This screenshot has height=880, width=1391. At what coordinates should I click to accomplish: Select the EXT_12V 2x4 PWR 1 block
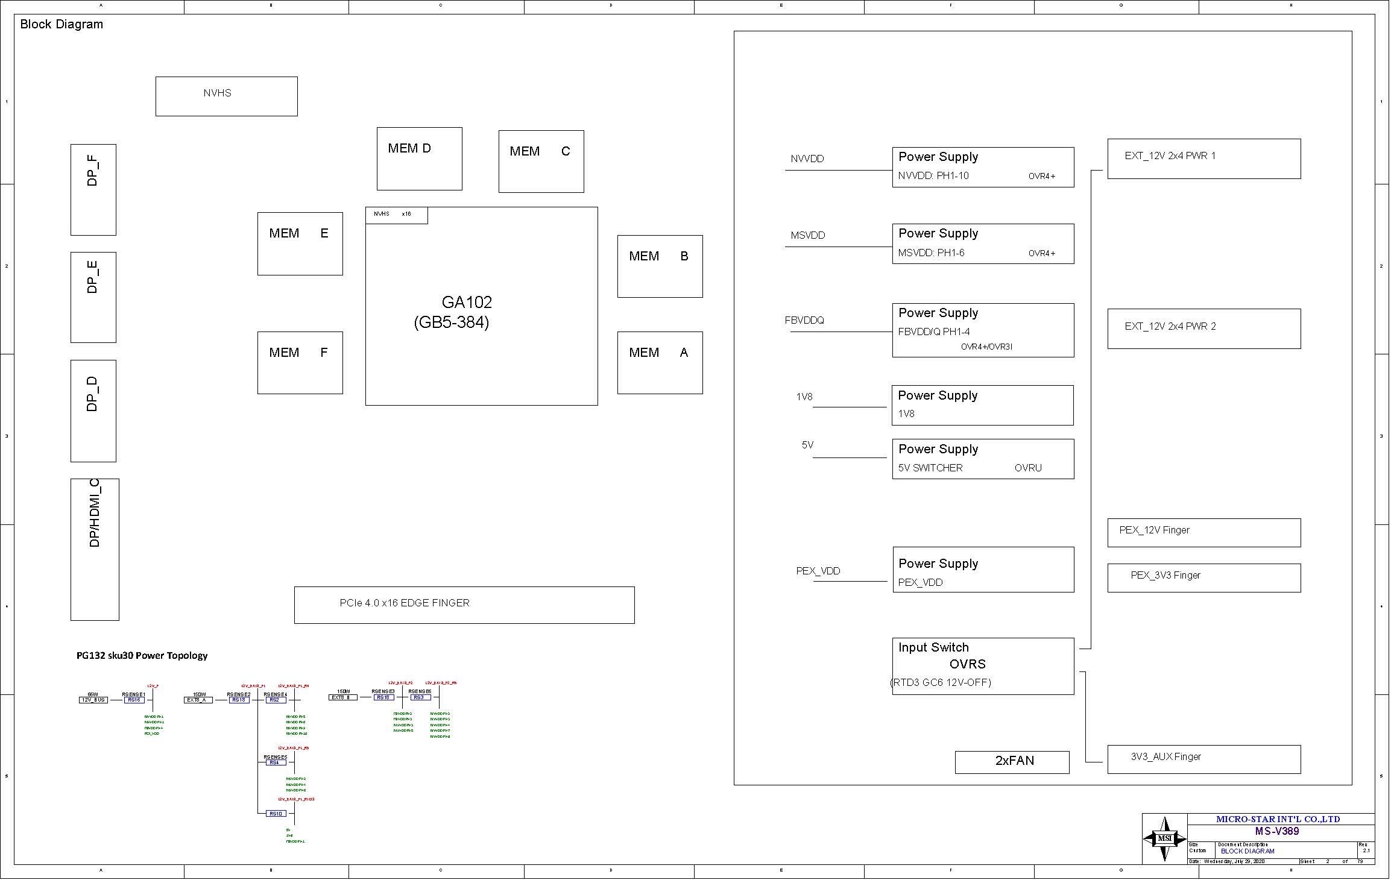pos(1203,159)
